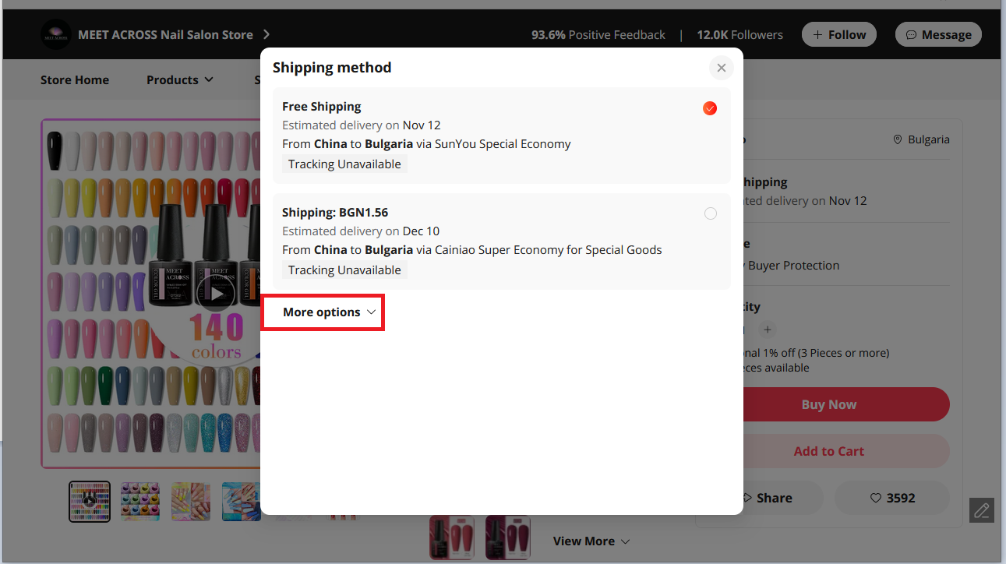Go to Store Home tab
Viewport: 1006px width, 564px height.
click(75, 79)
